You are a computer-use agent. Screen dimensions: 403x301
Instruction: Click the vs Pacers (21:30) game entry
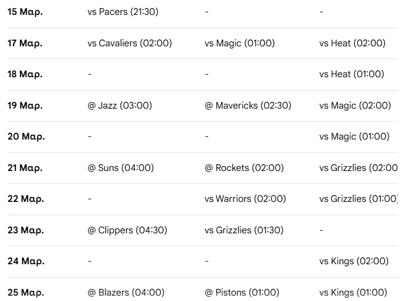[122, 12]
